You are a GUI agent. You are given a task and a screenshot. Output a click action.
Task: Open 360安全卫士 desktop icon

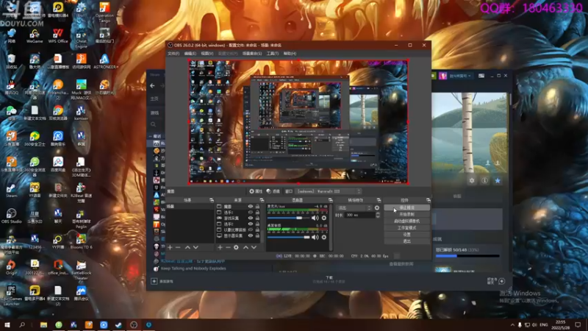pyautogui.click(x=35, y=139)
